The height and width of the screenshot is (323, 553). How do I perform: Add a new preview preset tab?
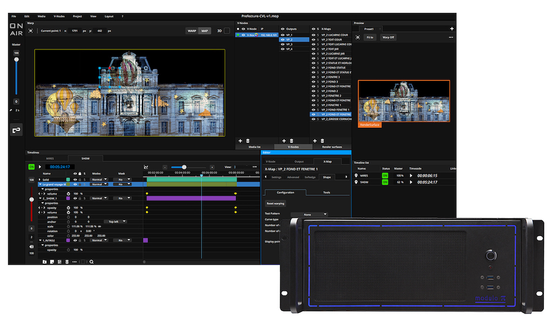452,29
